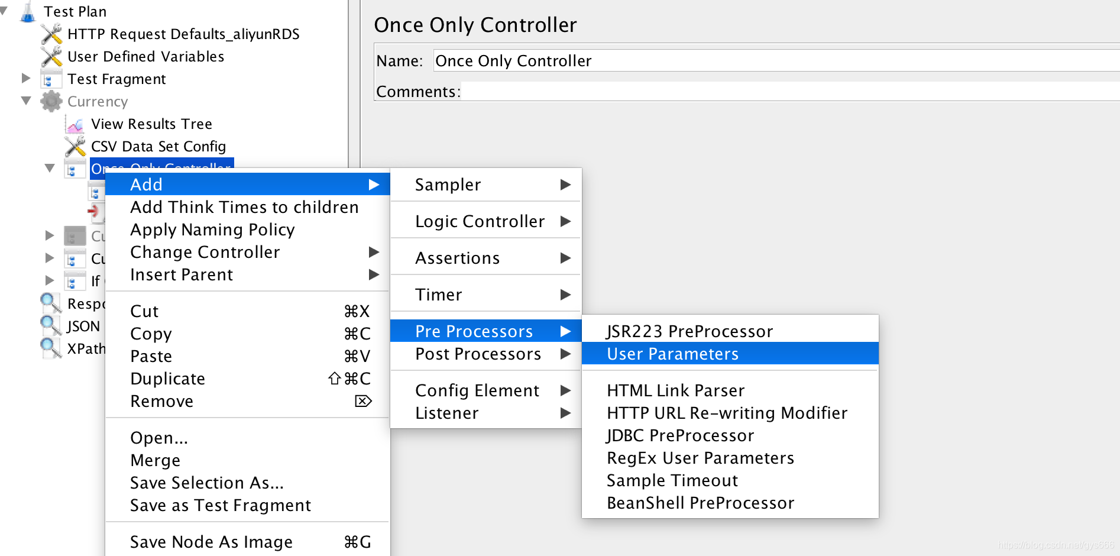Click the User Defined Variables config icon
Viewport: 1120px width, 556px height.
pos(51,56)
